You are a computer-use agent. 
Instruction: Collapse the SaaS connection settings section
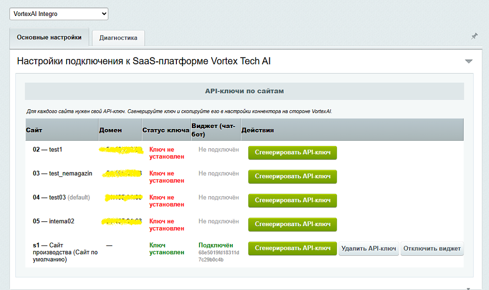[x=469, y=61]
